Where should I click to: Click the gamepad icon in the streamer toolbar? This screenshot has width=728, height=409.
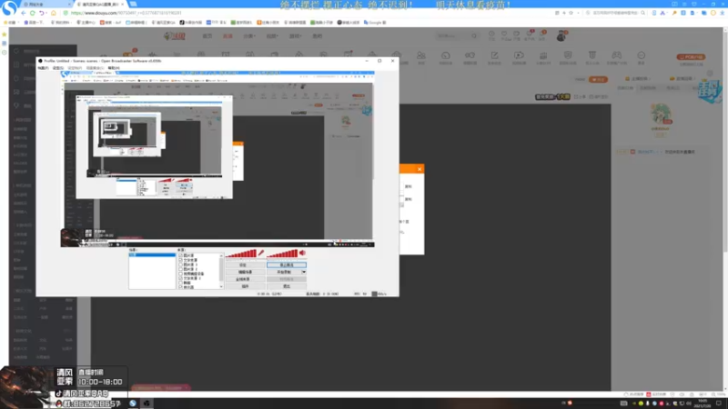617,56
